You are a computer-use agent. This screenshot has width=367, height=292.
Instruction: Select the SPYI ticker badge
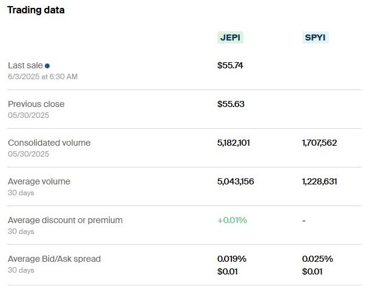[x=315, y=37]
